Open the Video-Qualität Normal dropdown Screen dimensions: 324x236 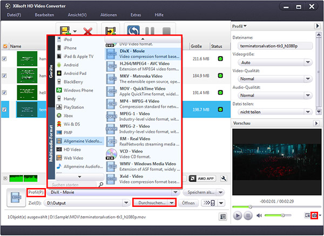[275, 79]
